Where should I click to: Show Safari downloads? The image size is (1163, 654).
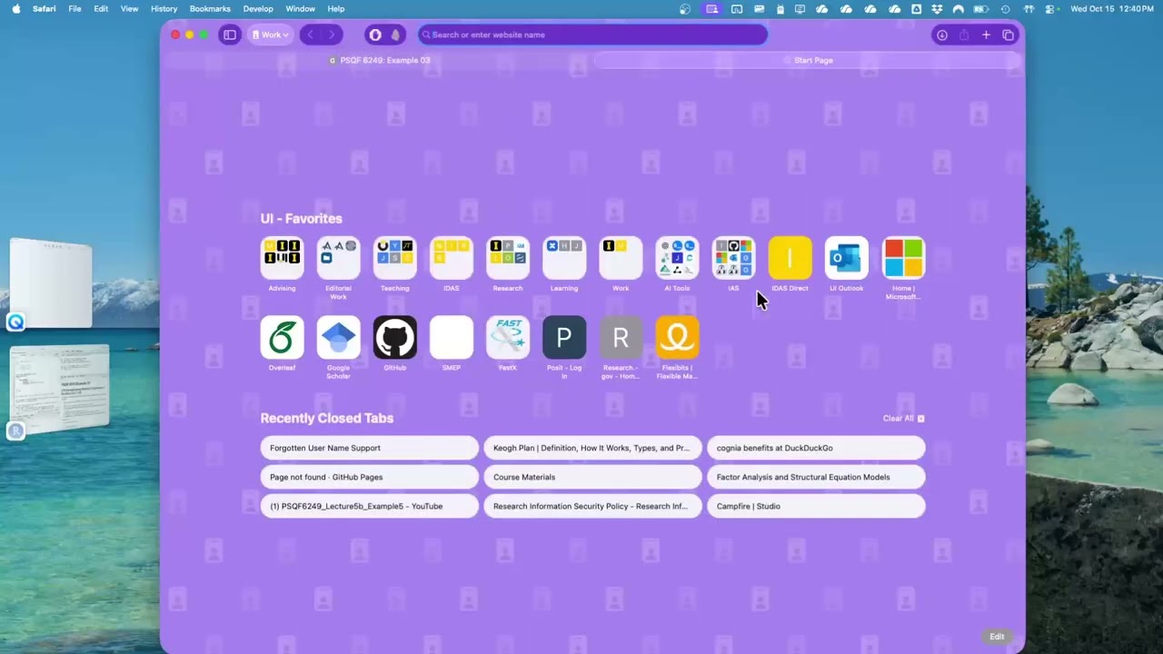[942, 35]
